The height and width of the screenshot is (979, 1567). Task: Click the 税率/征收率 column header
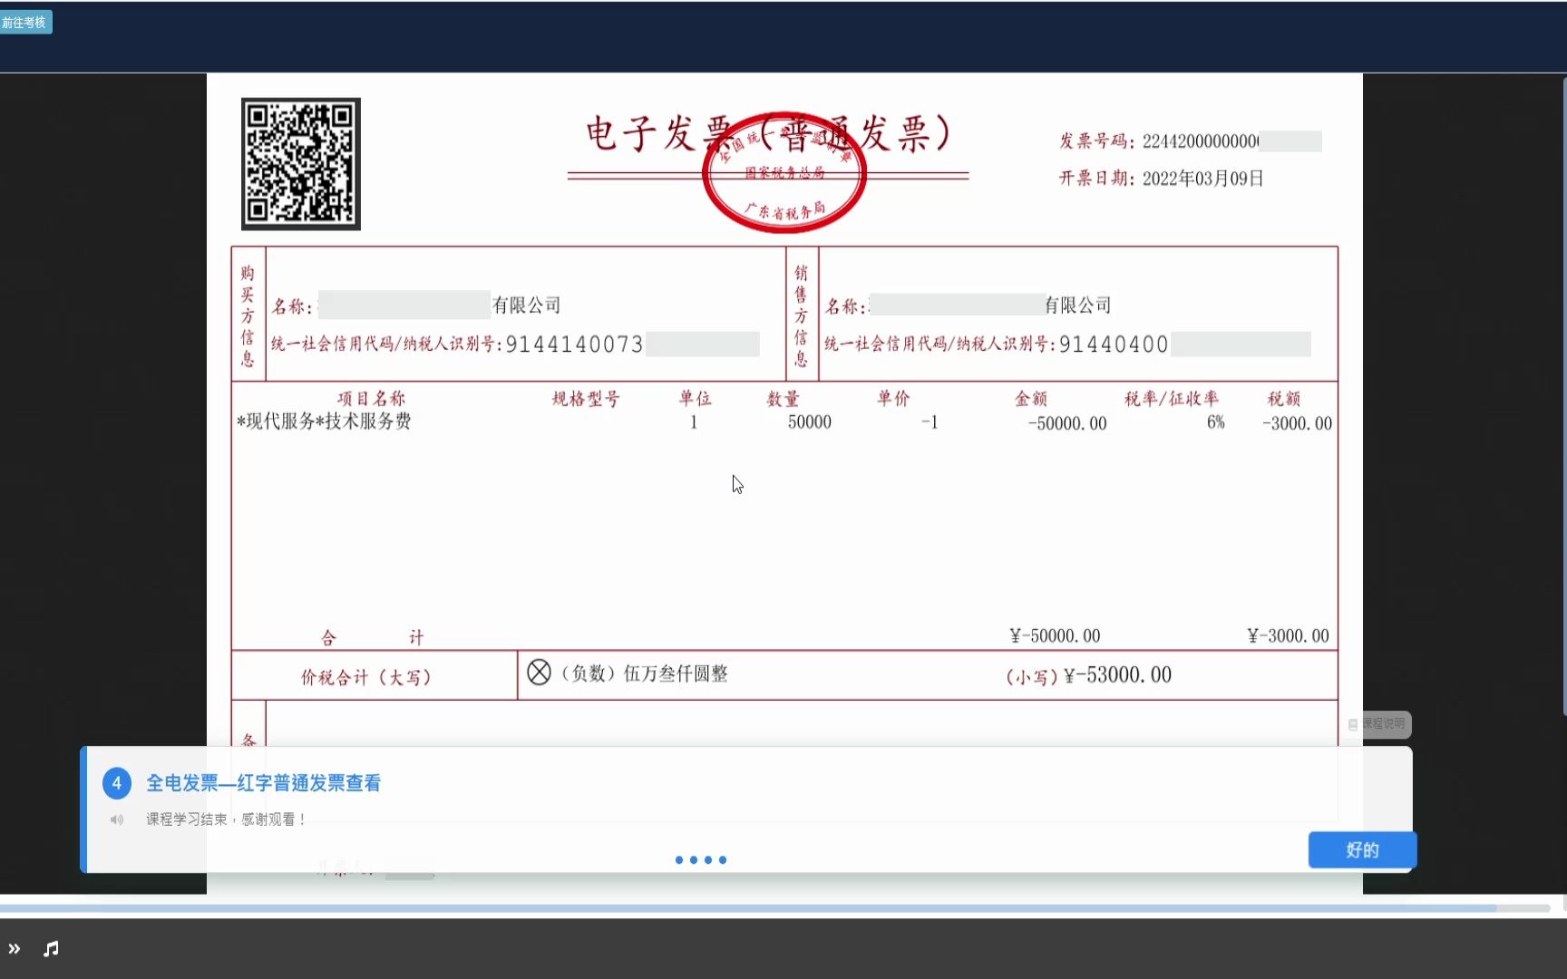click(x=1172, y=399)
